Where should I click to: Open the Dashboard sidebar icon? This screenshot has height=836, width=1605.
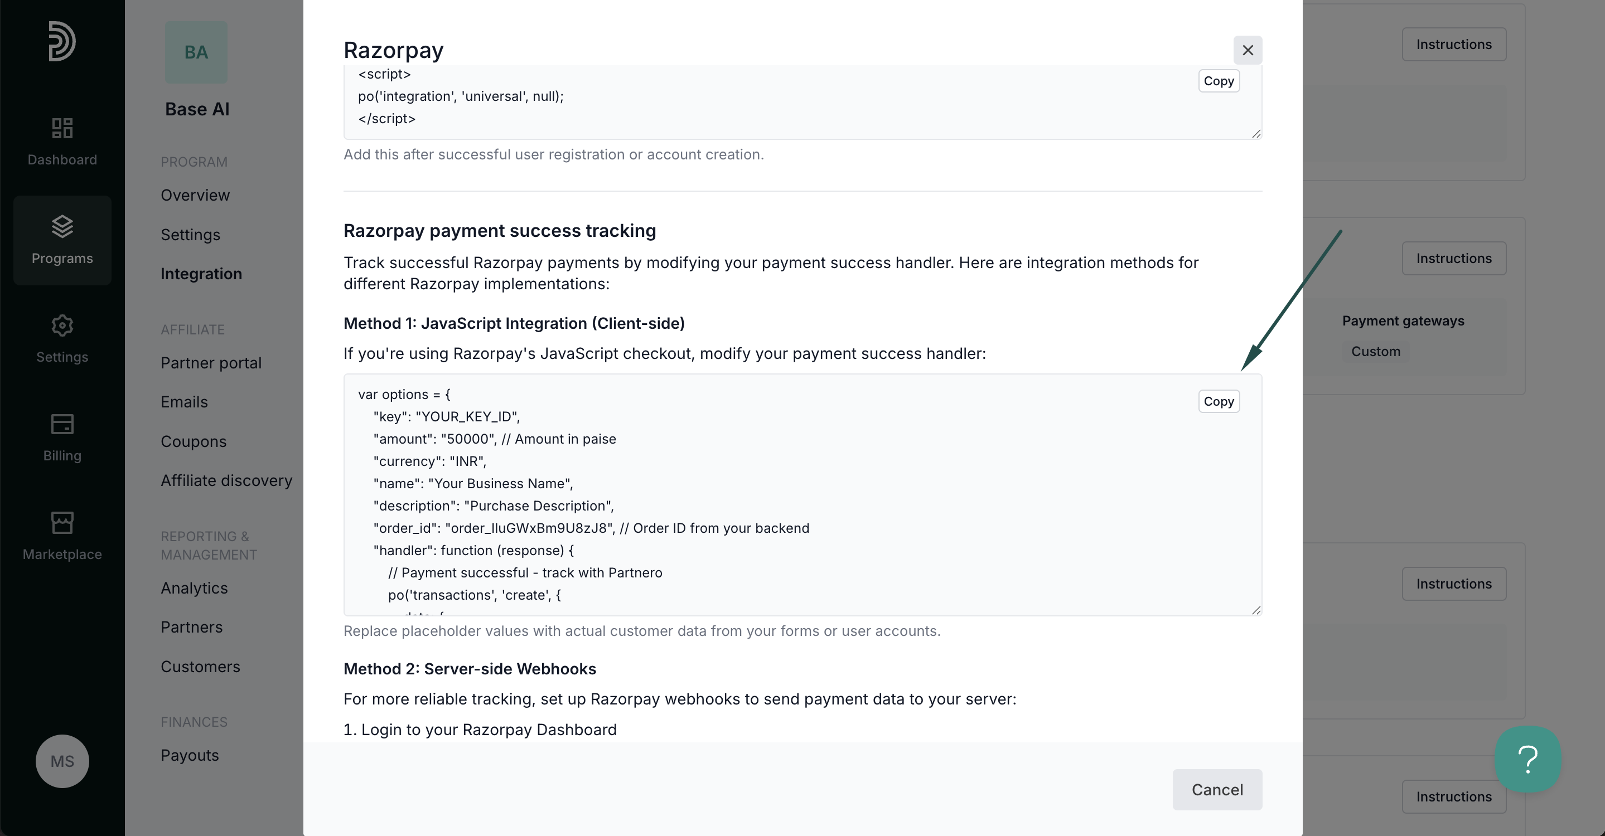pos(62,128)
